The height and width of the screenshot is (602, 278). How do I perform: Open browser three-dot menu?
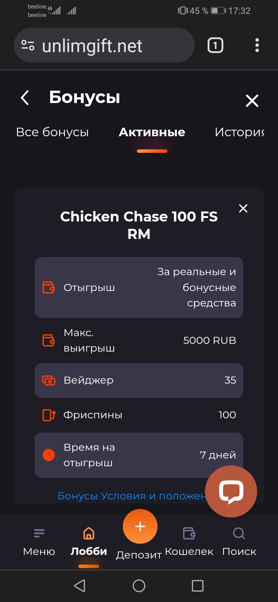257,46
